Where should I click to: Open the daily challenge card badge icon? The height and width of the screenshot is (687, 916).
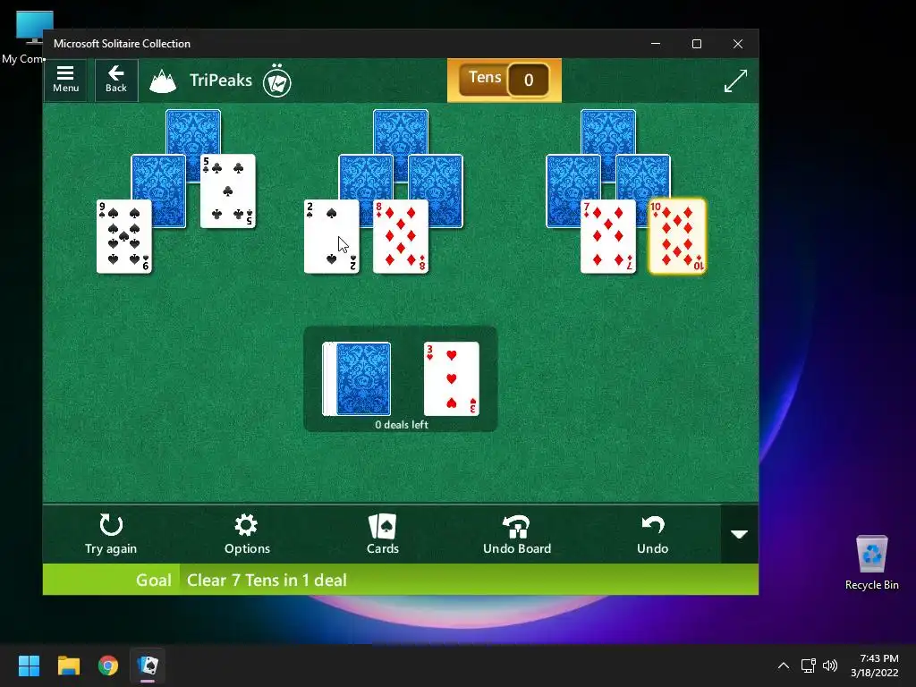pos(277,81)
